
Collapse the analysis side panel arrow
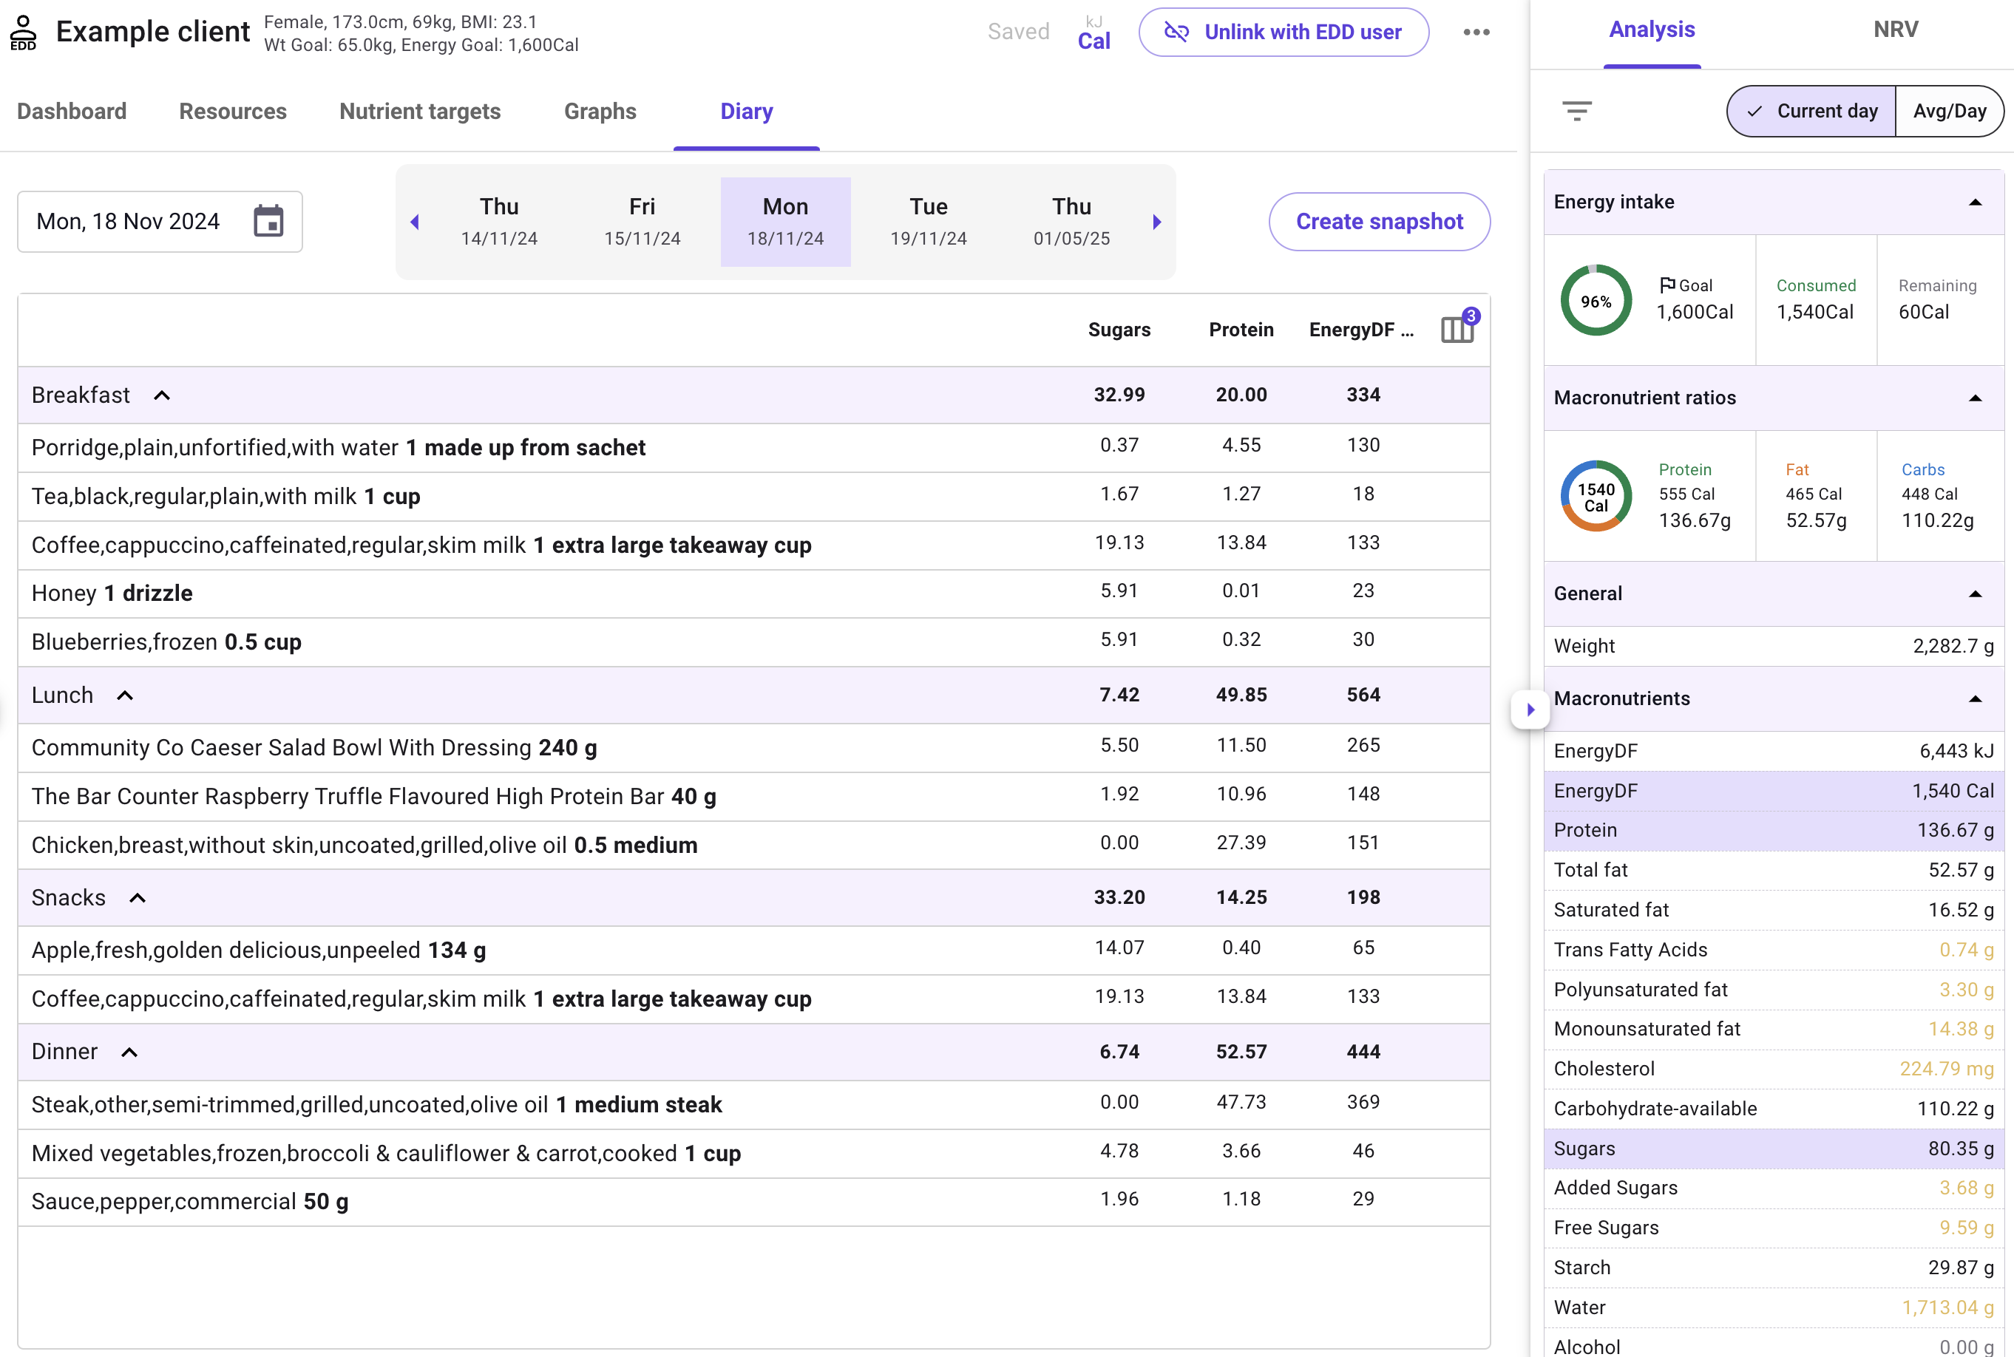1530,710
